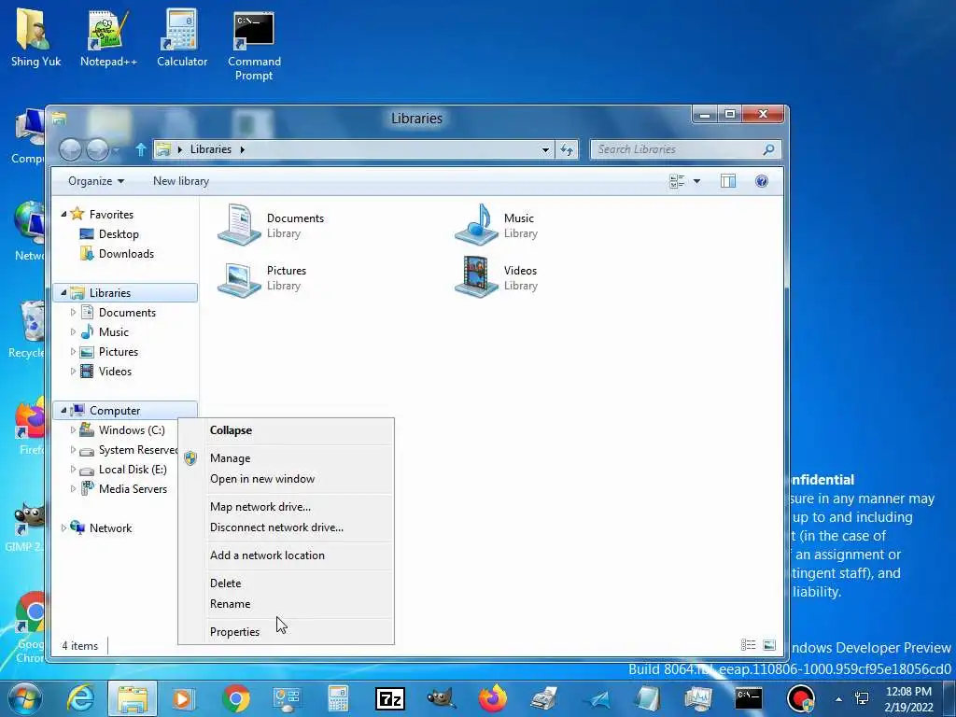Switch to details view in status bar

click(748, 645)
